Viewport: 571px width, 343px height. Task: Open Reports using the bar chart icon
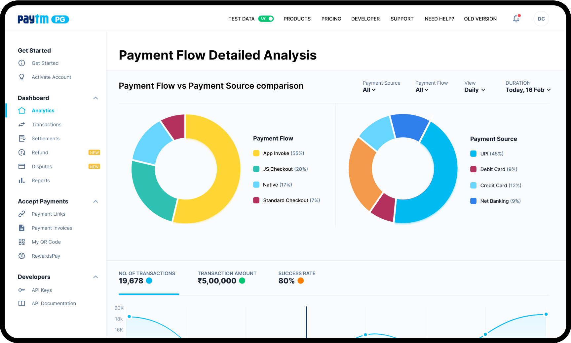coord(22,180)
